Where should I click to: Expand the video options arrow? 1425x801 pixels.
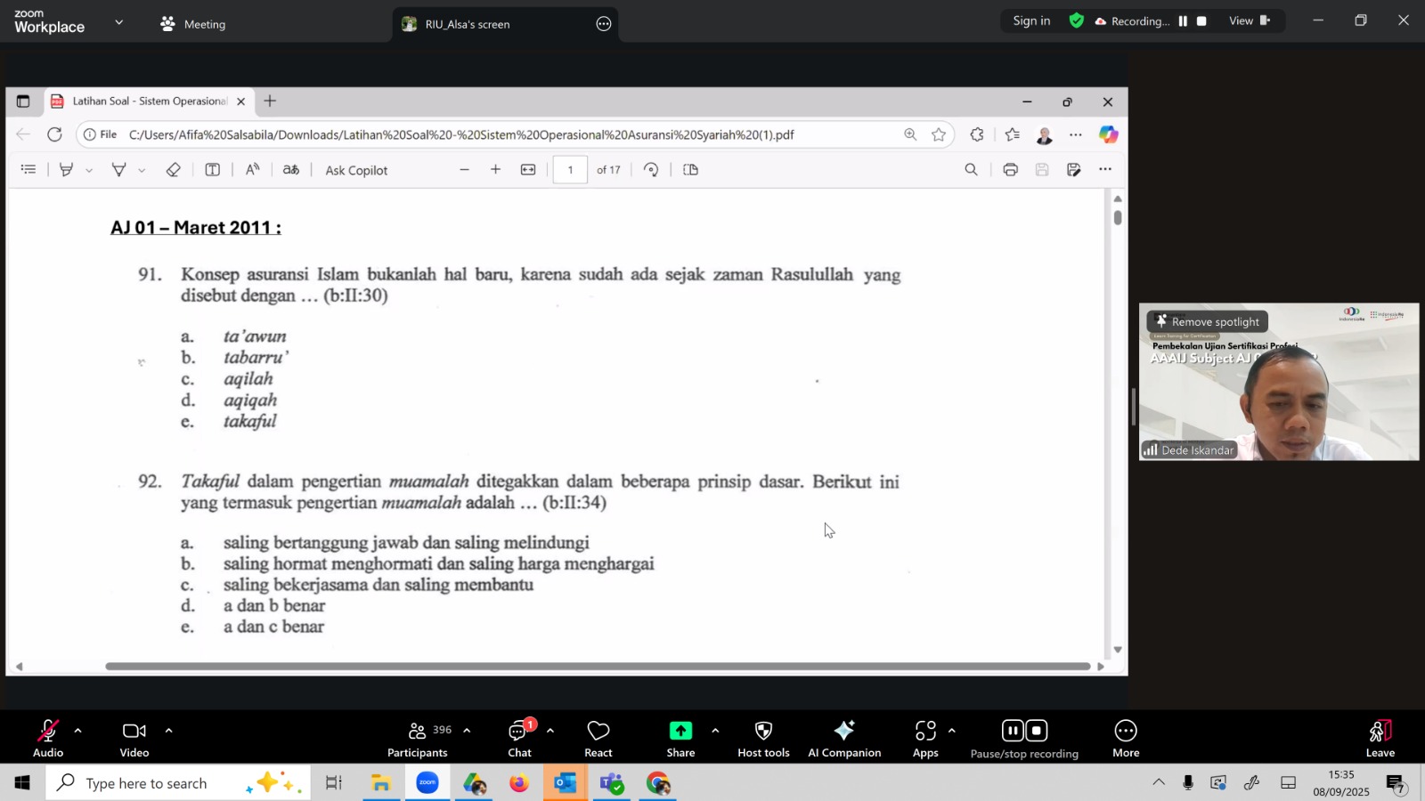(168, 731)
